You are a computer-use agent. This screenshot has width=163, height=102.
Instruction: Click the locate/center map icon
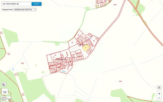[159, 87]
